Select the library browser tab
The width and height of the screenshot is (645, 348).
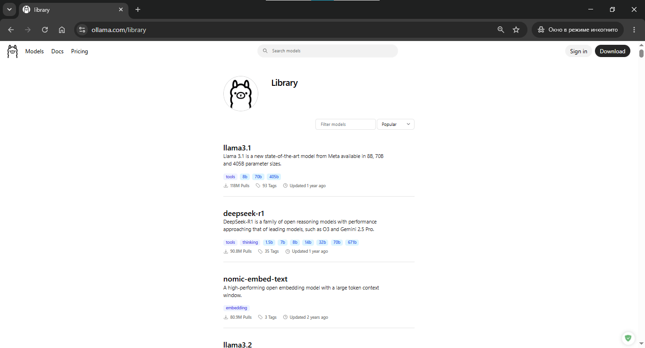[73, 9]
